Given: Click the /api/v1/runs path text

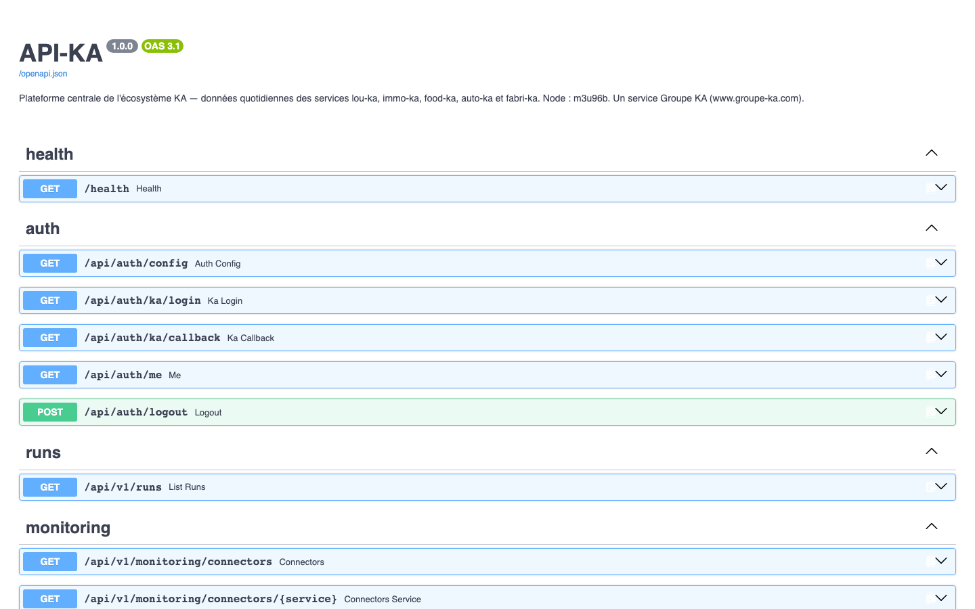Looking at the screenshot, I should (x=123, y=487).
